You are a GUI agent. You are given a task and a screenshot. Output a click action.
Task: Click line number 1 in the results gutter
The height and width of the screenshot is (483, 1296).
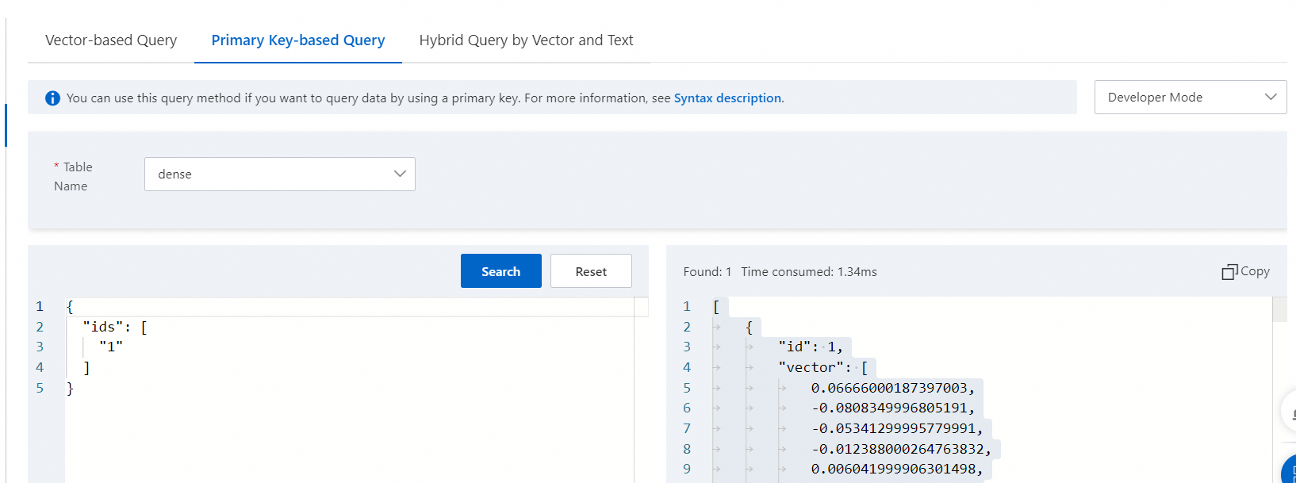pos(687,306)
